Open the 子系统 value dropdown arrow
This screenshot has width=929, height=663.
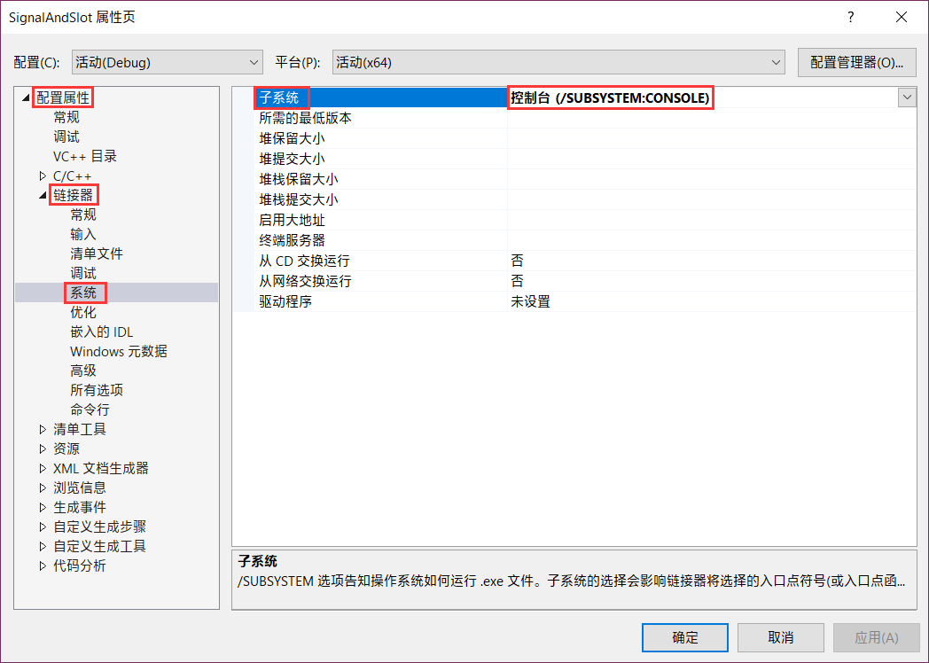[x=907, y=97]
